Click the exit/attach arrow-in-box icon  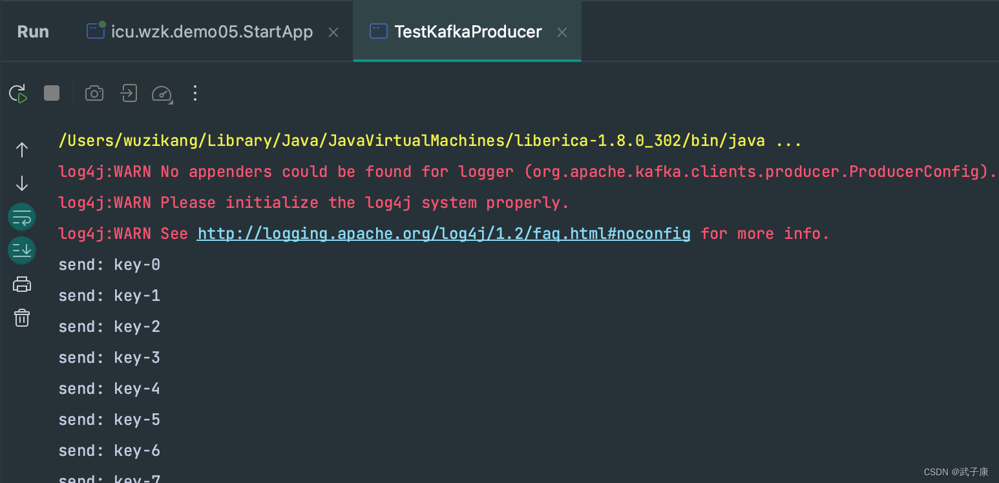point(129,93)
